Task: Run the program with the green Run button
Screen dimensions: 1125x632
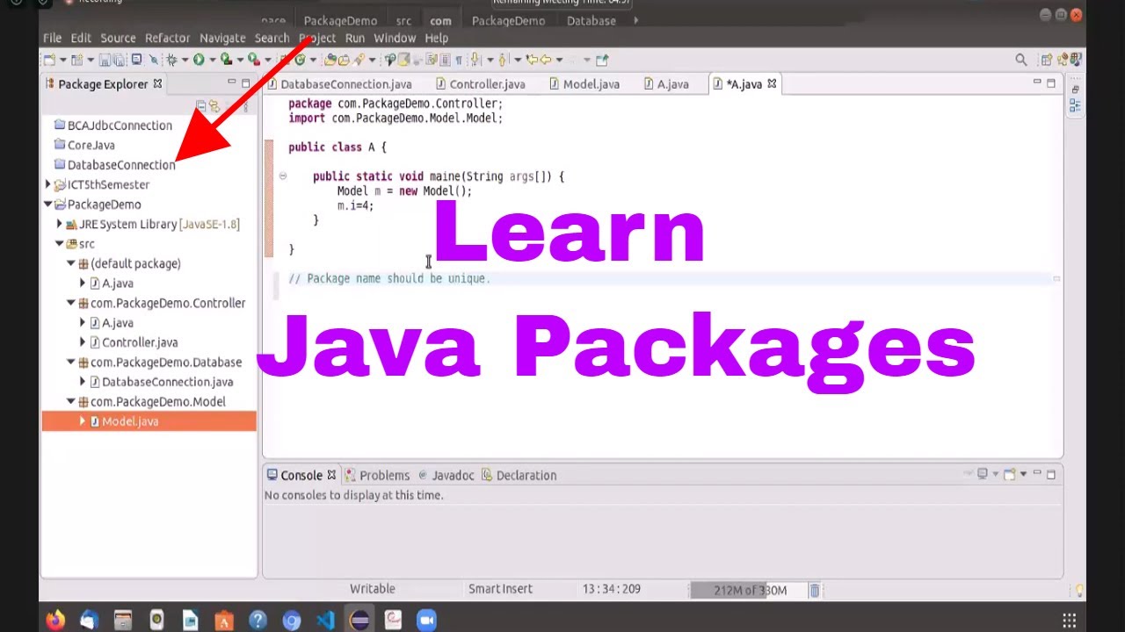Action: click(x=199, y=60)
